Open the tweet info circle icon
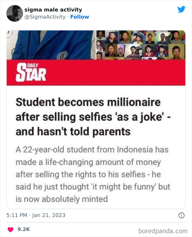Viewport: 192px width, 237px height. (181, 215)
